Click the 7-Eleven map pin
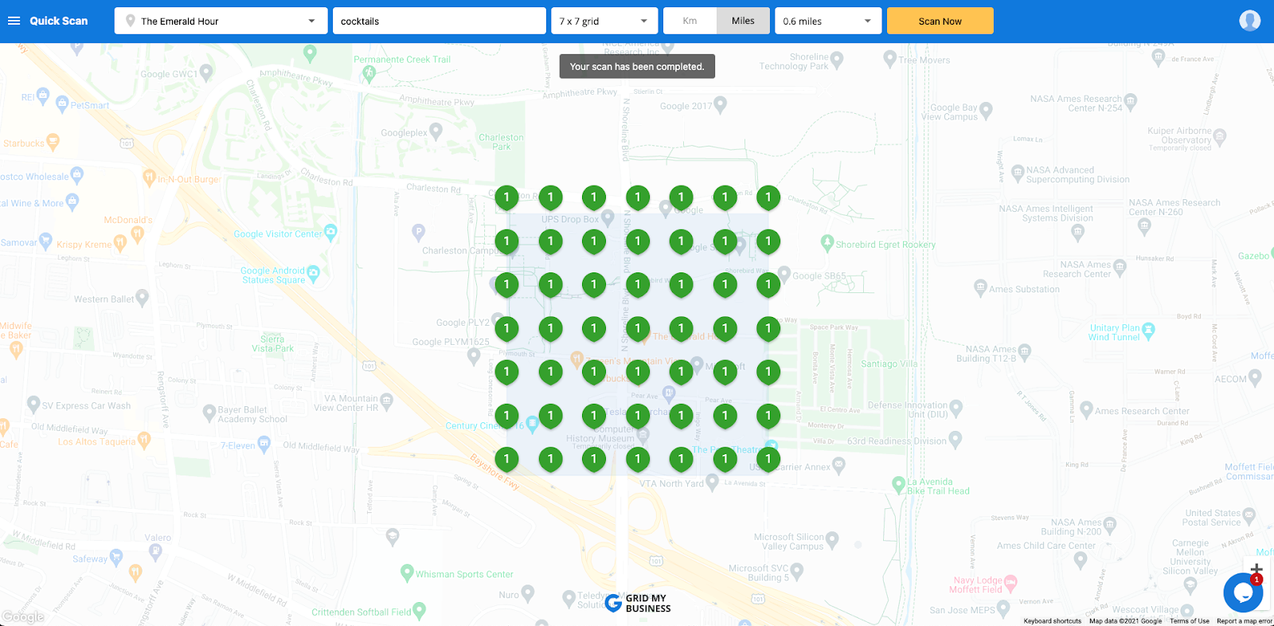This screenshot has height=626, width=1274. (264, 444)
